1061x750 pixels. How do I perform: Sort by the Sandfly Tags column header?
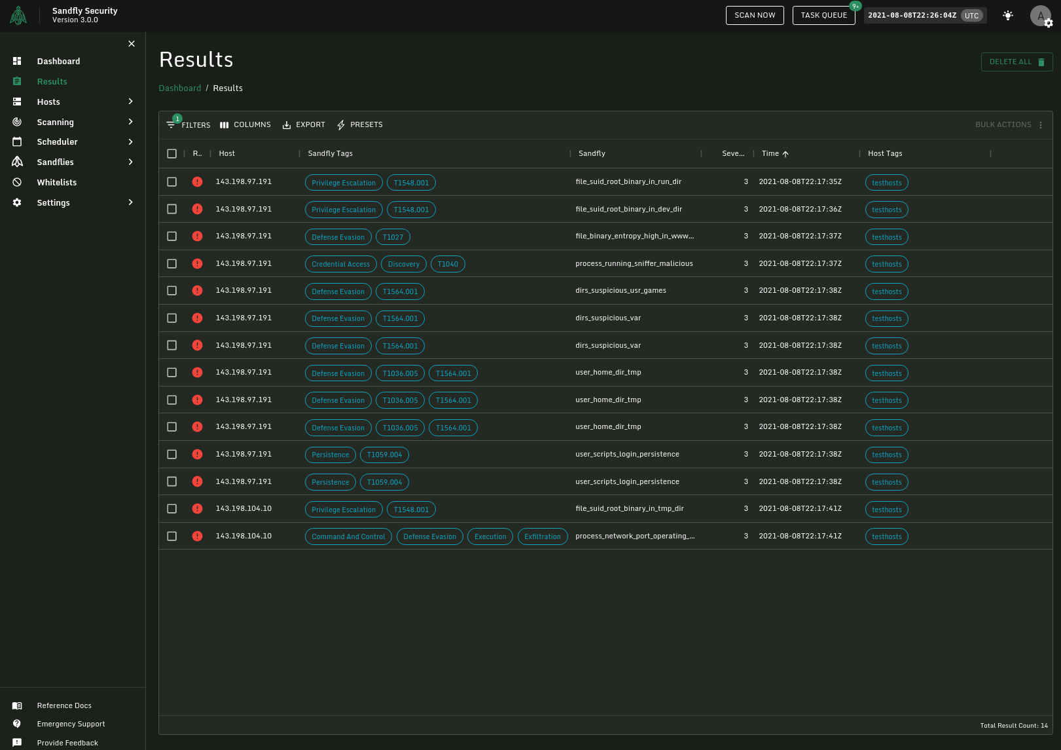[x=330, y=154]
